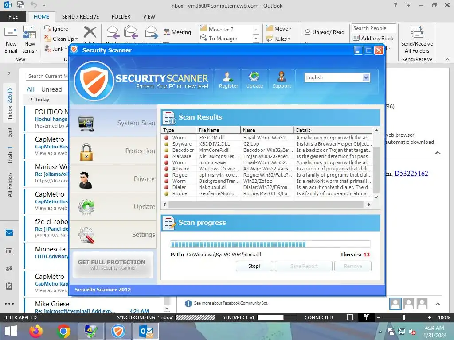This screenshot has width=454, height=340.
Task: Click GET FULL PROTECTION button
Action: [x=113, y=265]
